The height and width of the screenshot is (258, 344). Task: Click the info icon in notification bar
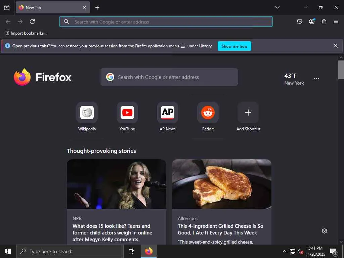pyautogui.click(x=7, y=46)
